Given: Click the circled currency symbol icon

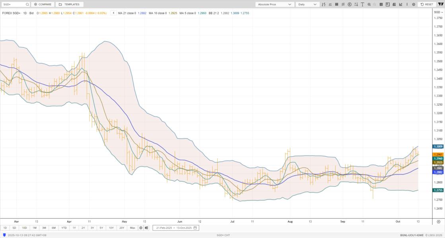Looking at the screenshot, I should 350,4.
